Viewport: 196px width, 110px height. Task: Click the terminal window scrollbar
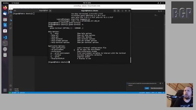click(131, 60)
